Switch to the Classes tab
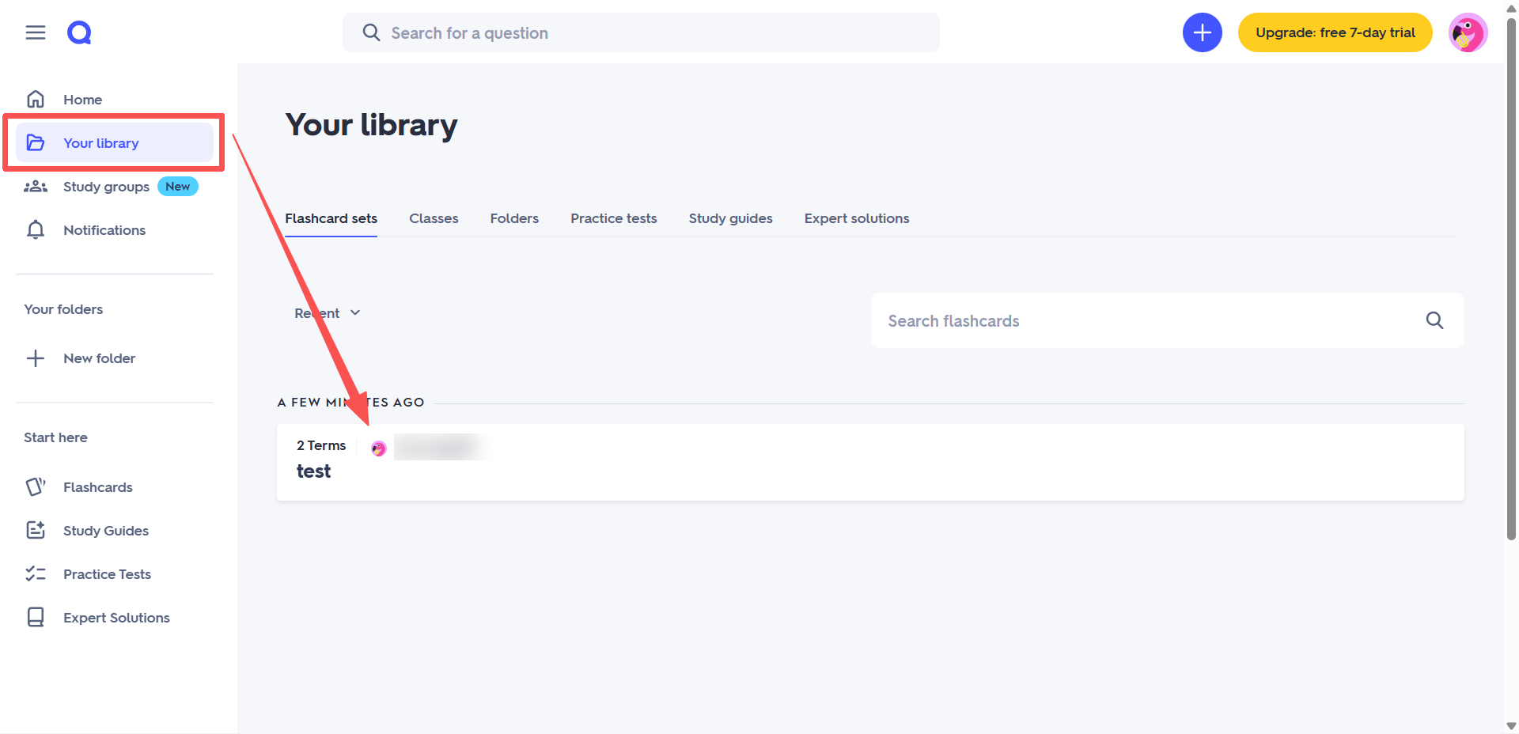 434,218
